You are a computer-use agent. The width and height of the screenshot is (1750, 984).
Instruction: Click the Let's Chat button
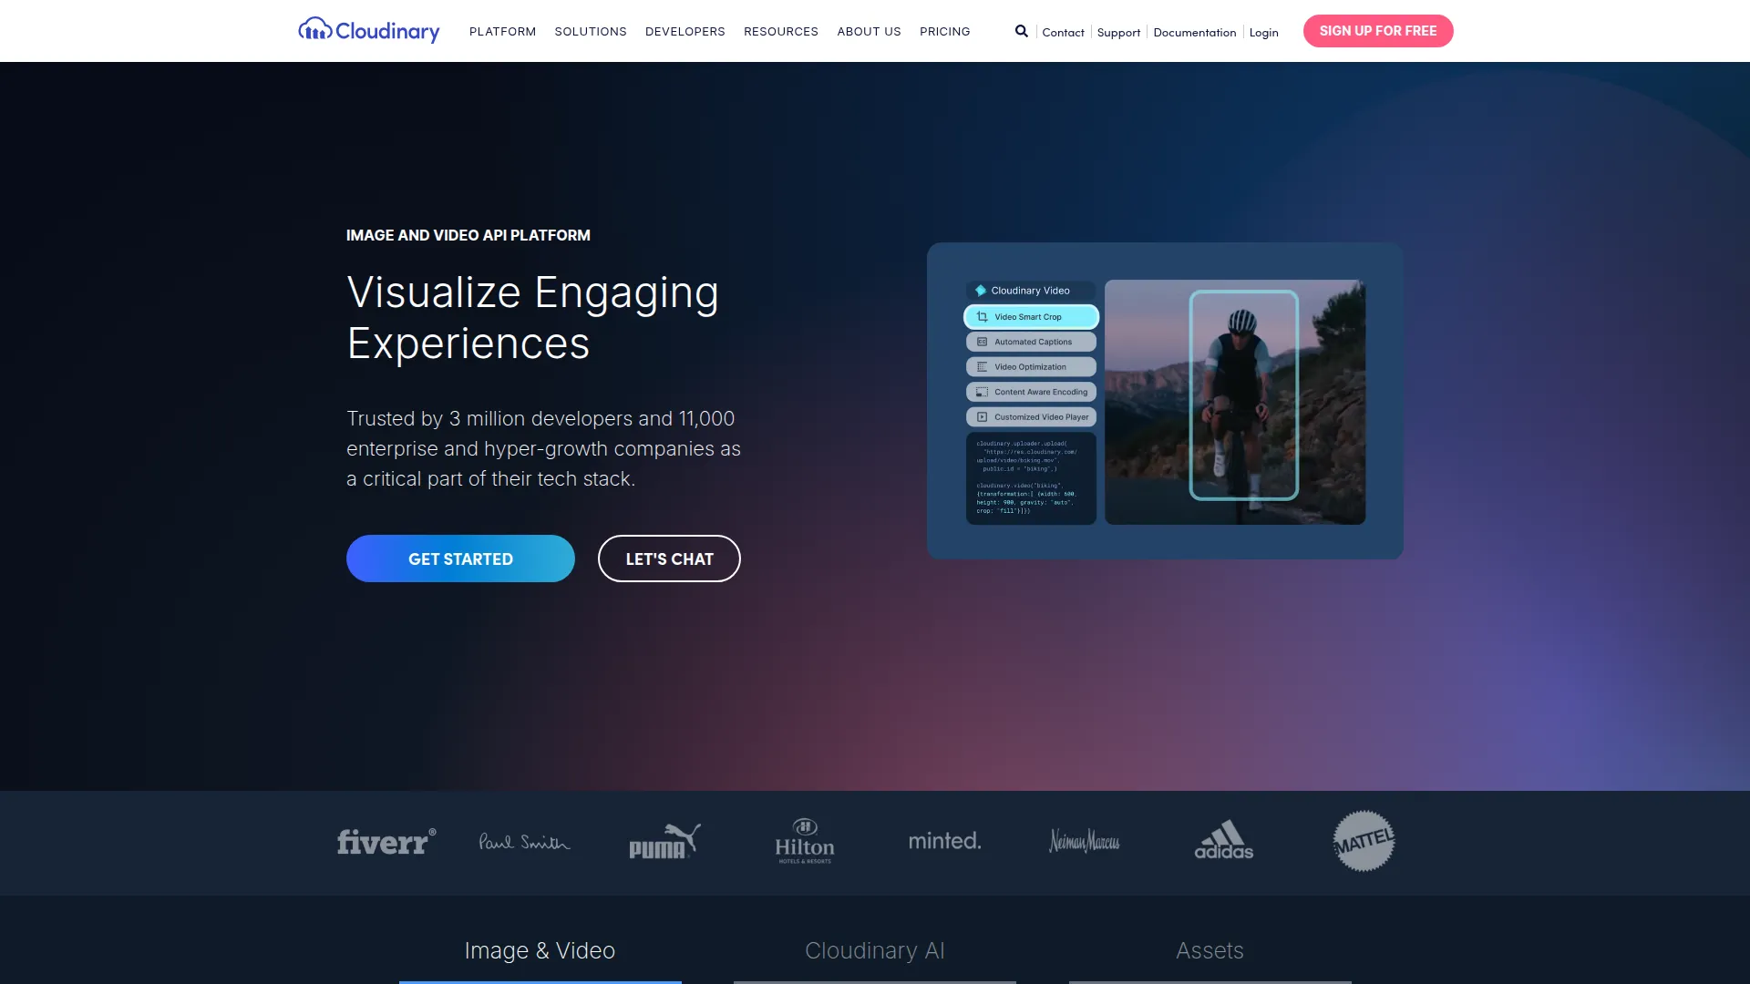pyautogui.click(x=669, y=559)
